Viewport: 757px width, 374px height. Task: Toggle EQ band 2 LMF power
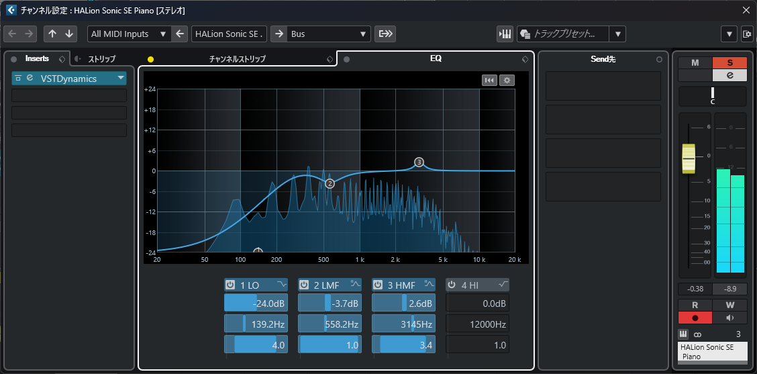click(304, 285)
